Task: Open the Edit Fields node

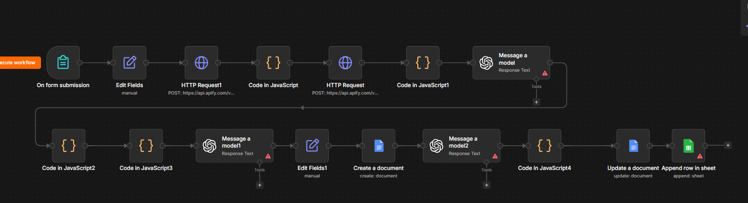Action: tap(129, 62)
